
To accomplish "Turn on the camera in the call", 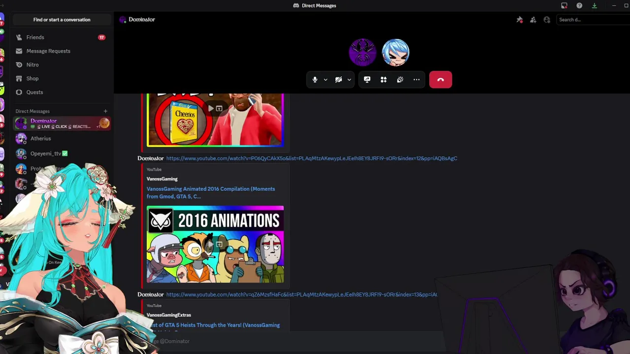I will 339,80.
